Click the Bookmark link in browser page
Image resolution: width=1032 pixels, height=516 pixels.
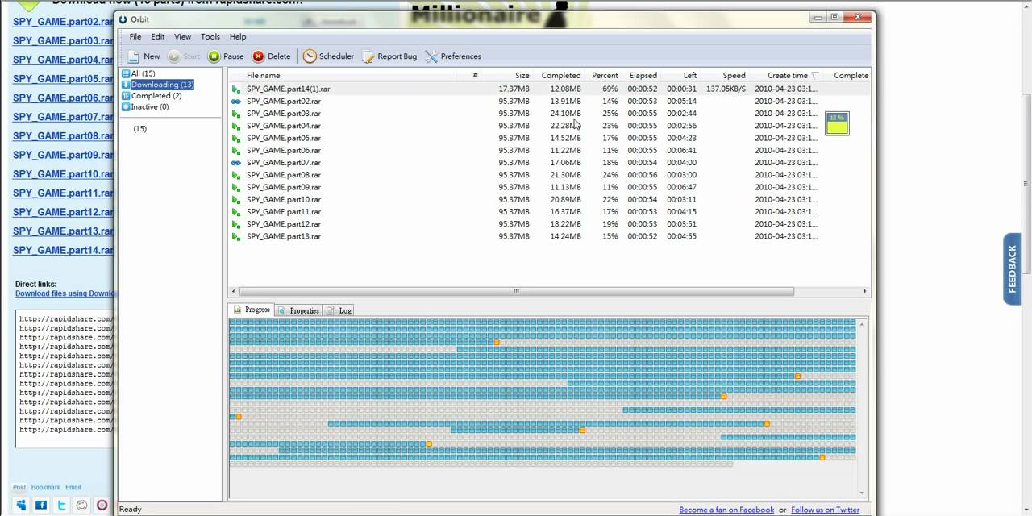pyautogui.click(x=45, y=487)
